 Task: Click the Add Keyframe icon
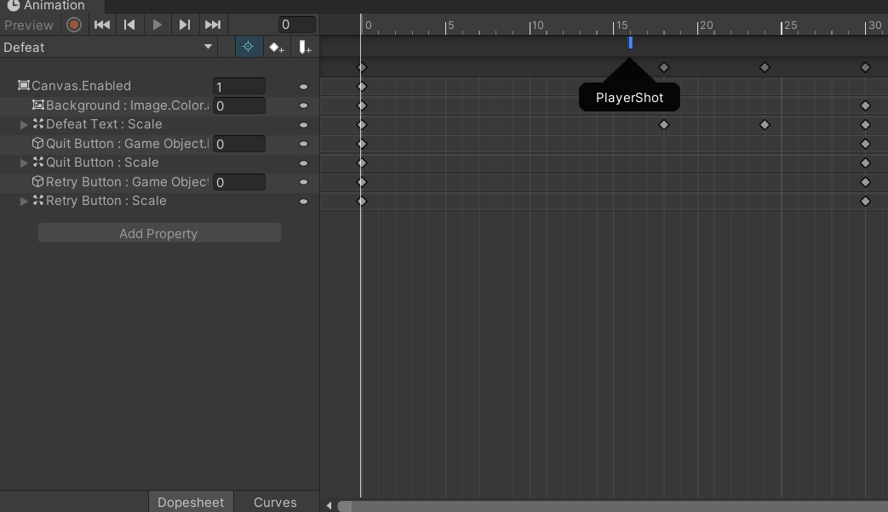(x=277, y=48)
